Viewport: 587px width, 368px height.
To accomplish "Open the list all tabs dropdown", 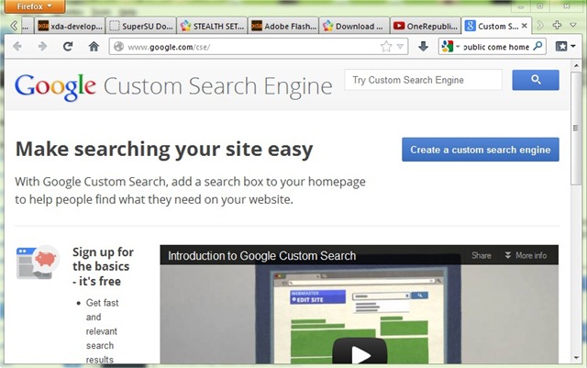I will tap(572, 25).
